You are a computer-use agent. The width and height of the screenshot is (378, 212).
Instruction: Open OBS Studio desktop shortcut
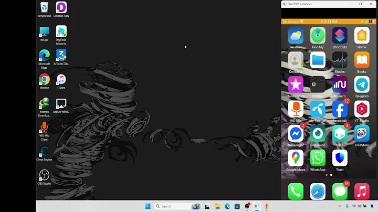click(x=44, y=177)
